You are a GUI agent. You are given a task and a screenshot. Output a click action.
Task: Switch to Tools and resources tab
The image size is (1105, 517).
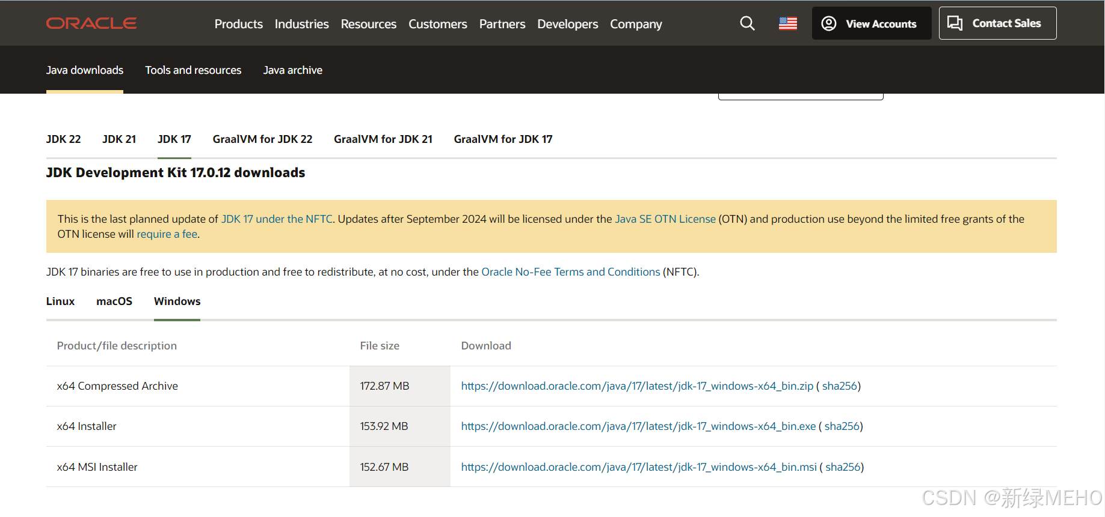click(x=193, y=70)
